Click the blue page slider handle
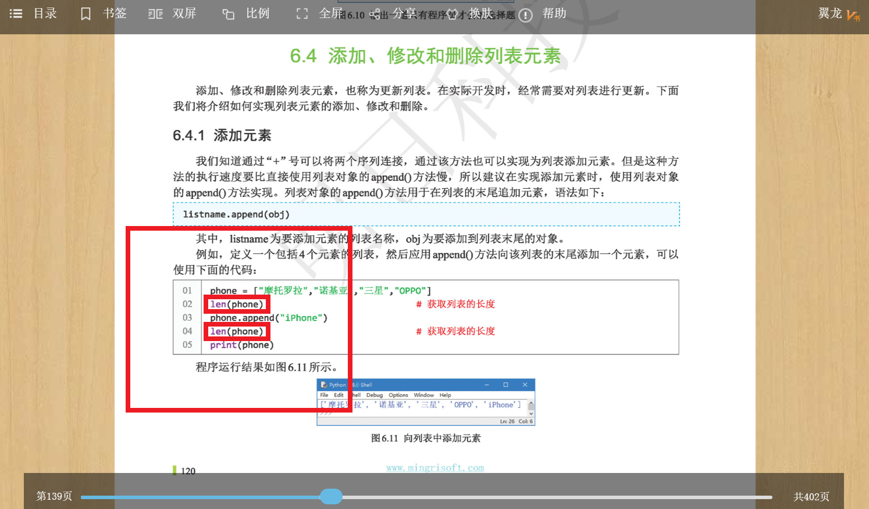The width and height of the screenshot is (869, 509). click(331, 496)
